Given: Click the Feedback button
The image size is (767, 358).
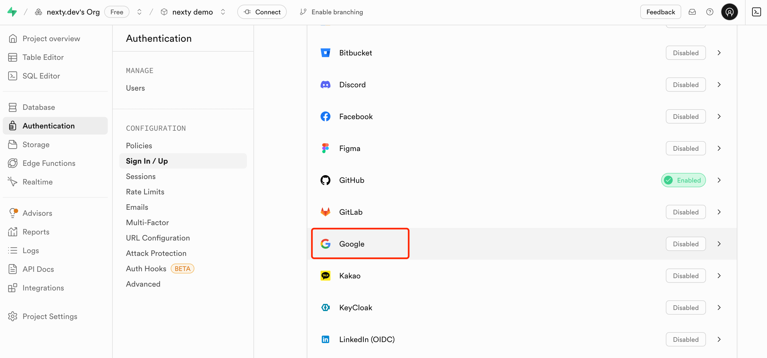Looking at the screenshot, I should [x=660, y=12].
